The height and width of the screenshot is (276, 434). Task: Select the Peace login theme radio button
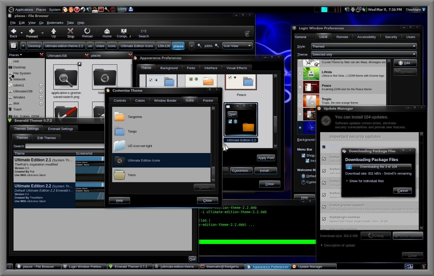coord(300,87)
